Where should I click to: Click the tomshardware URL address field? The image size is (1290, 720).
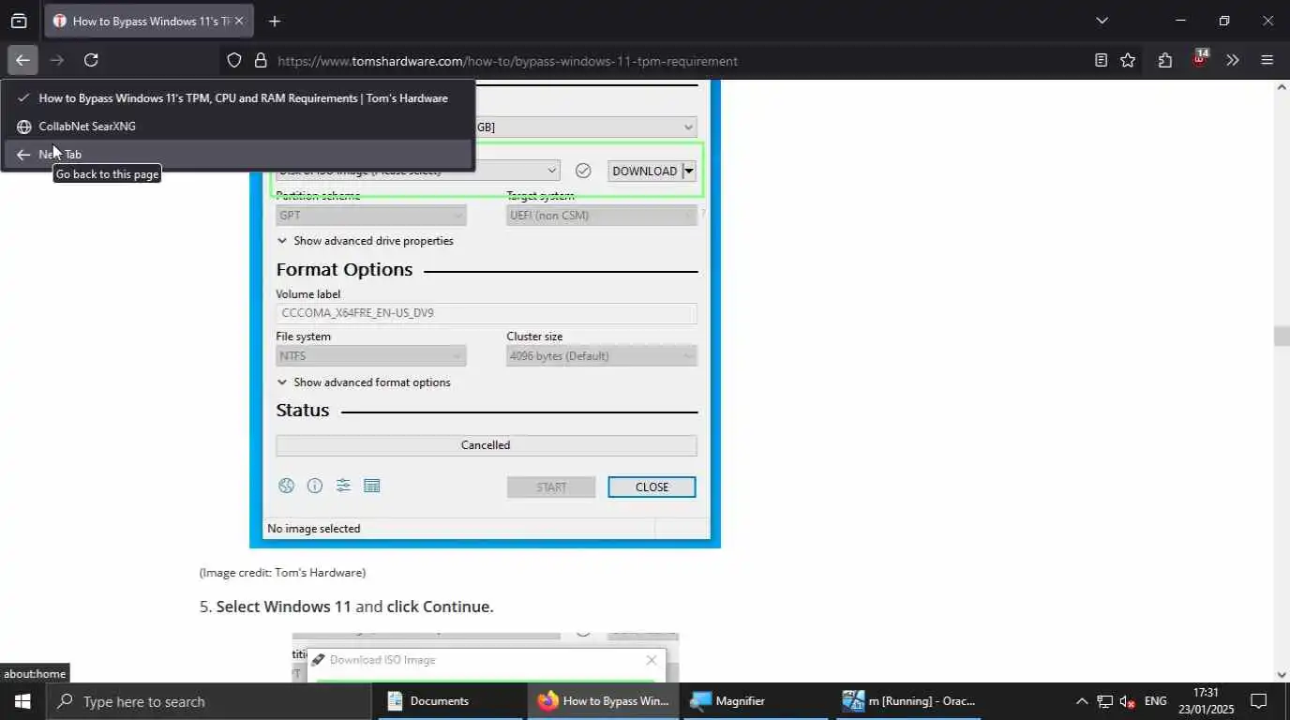pyautogui.click(x=507, y=61)
